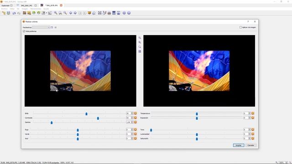Switch to the IMG_0081.JPG tab
292x164 pixels.
coord(26,5)
